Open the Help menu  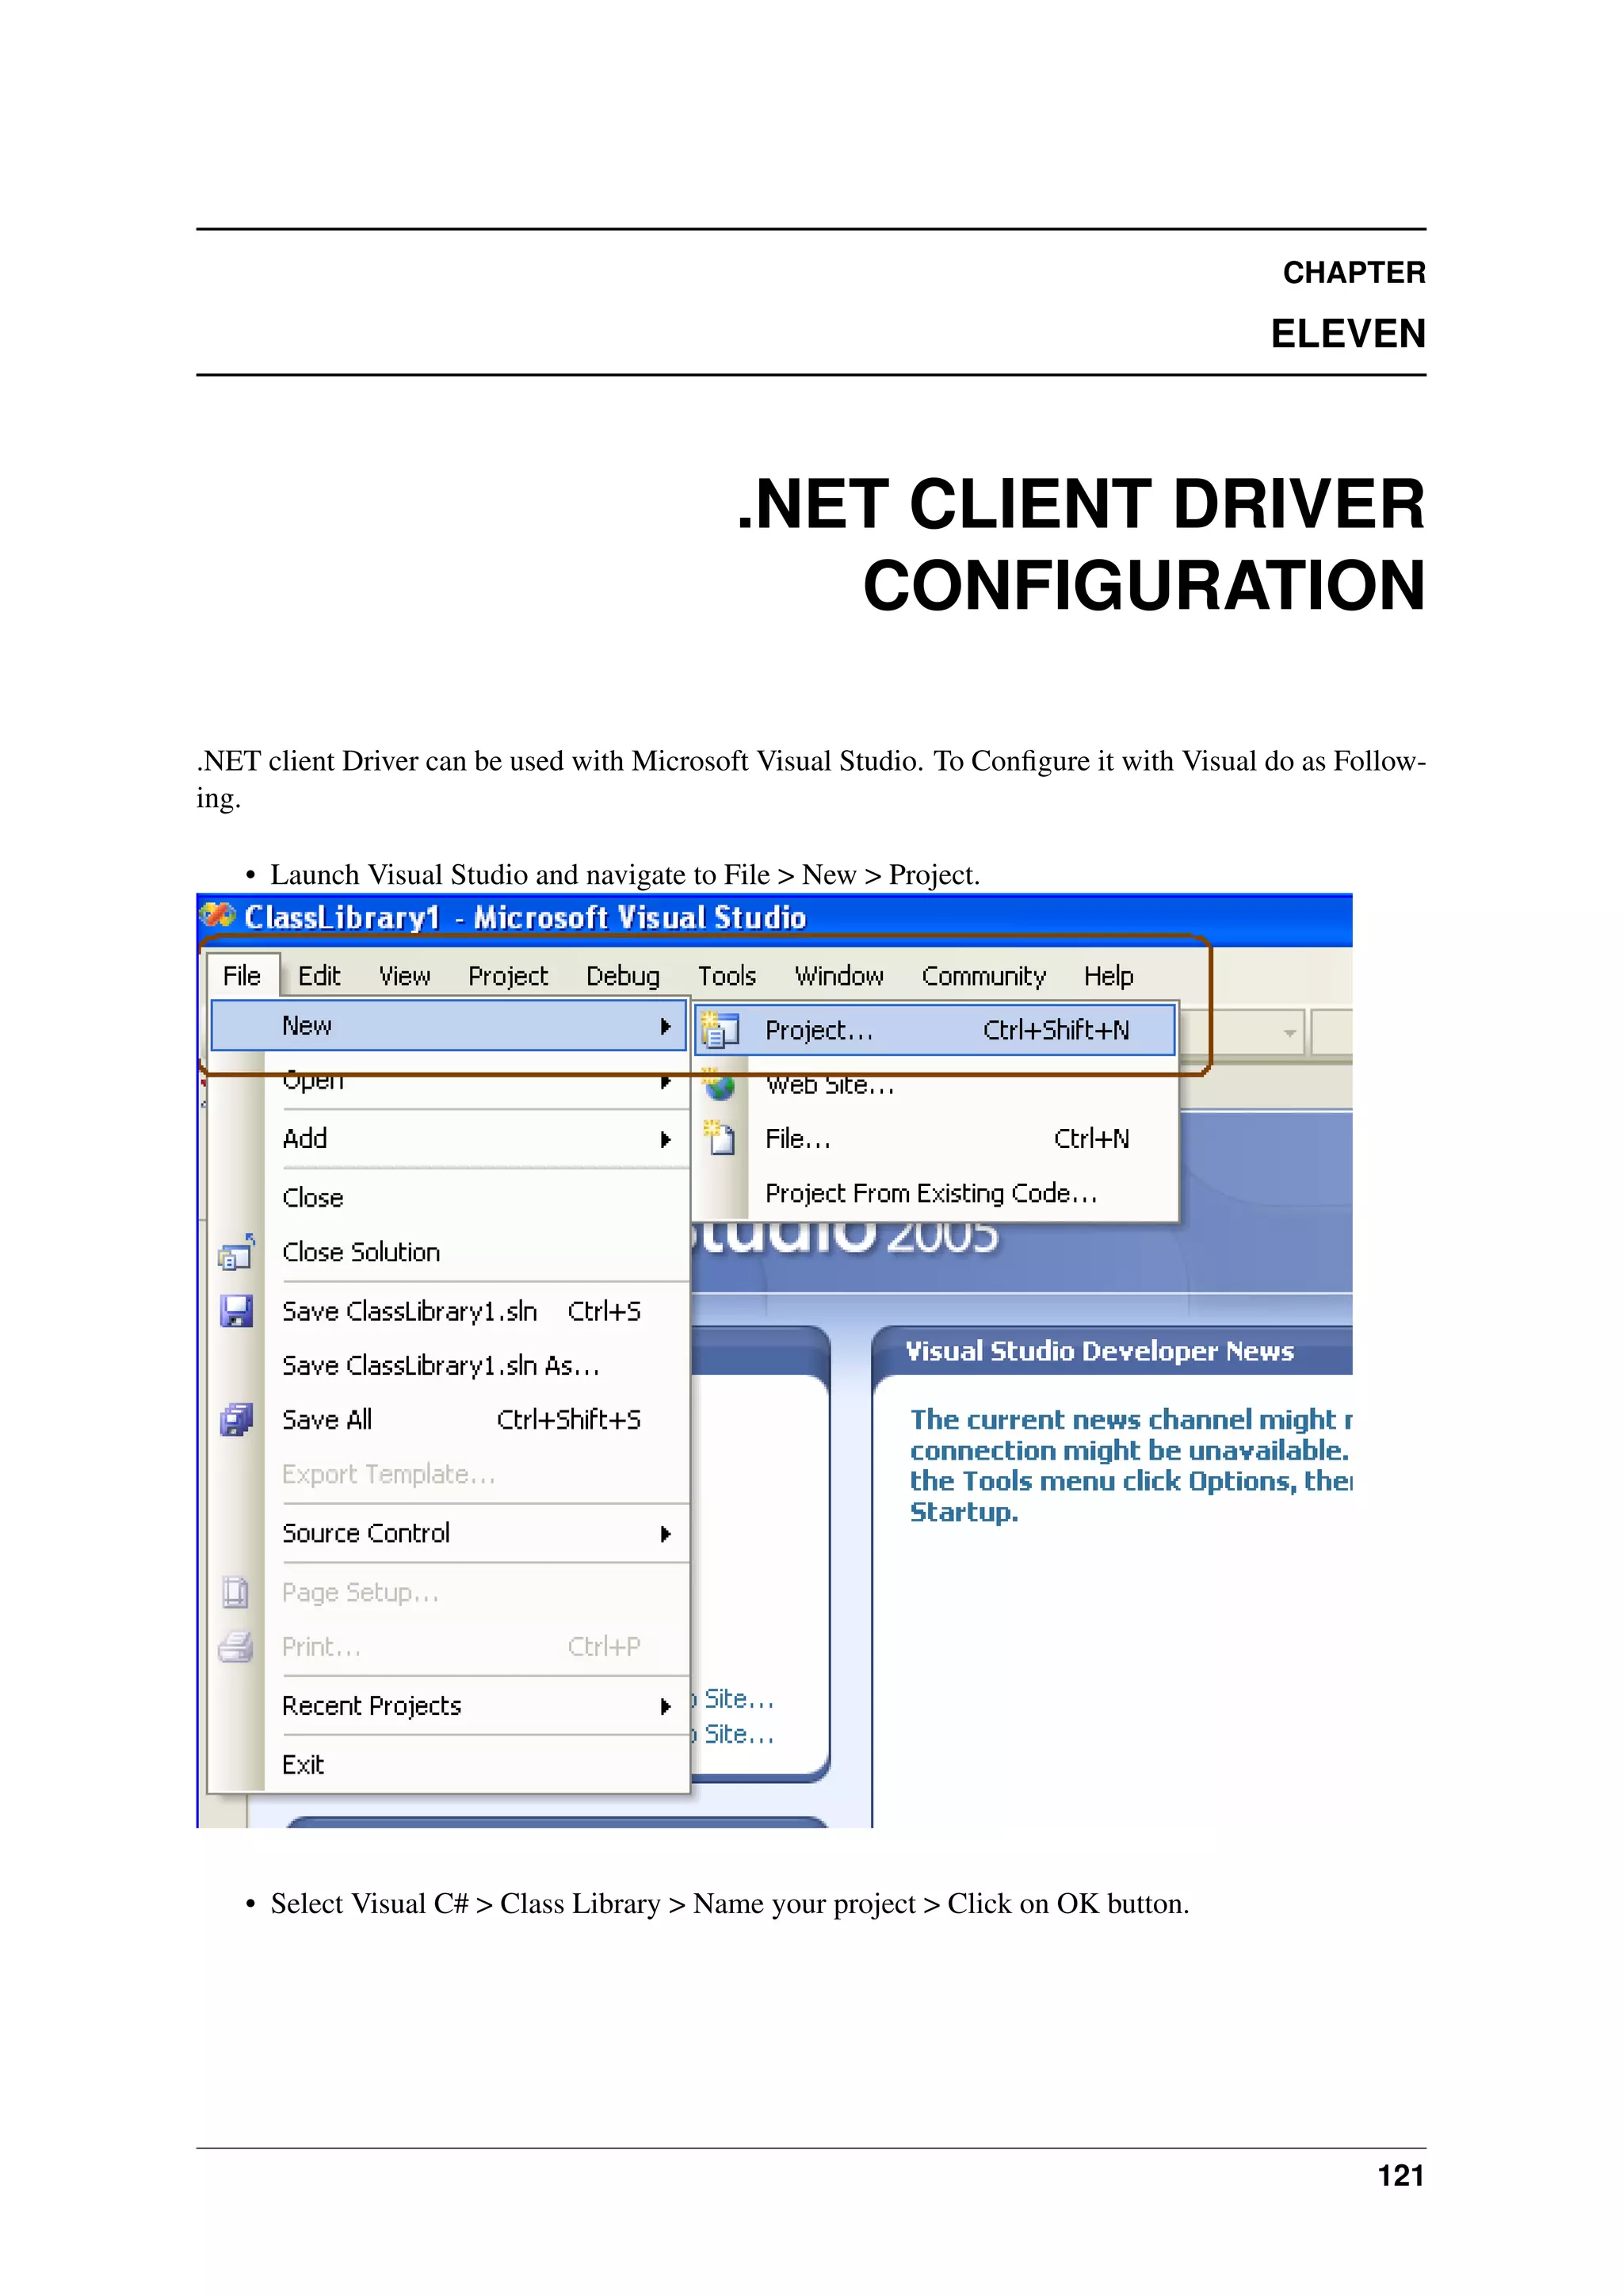[x=1109, y=975]
